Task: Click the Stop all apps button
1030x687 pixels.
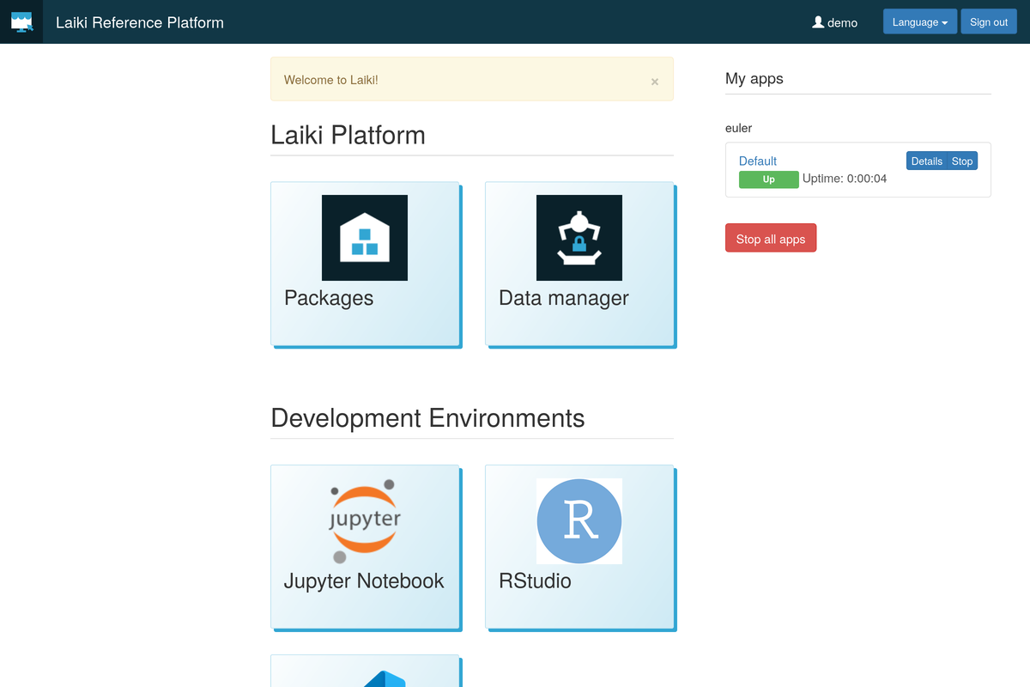Action: (x=771, y=238)
